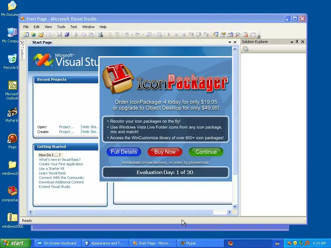Click 'How Do I … ?' link
331x248 pixels.
pyautogui.click(x=50, y=155)
